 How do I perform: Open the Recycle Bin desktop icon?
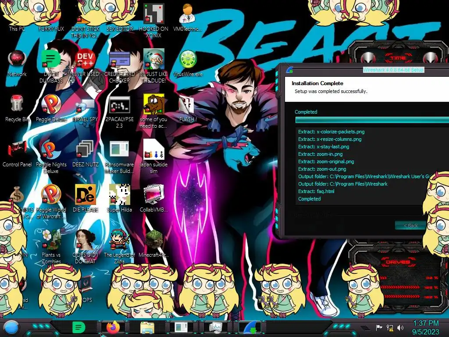(17, 108)
